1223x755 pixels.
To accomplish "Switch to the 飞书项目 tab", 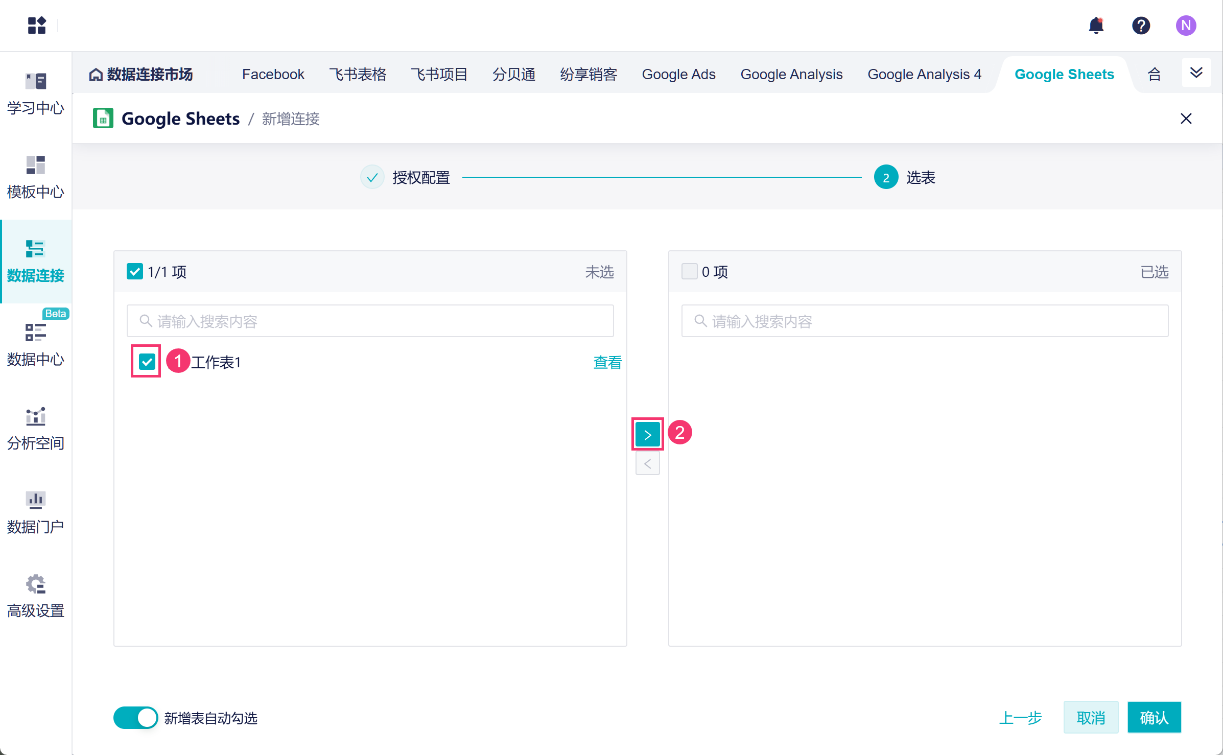I will [439, 75].
